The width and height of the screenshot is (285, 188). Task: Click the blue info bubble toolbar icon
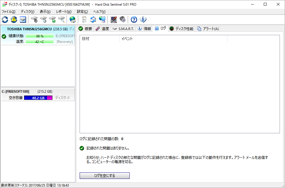click(x=143, y=20)
